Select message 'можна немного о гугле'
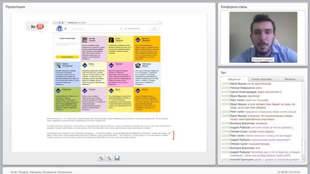The height and width of the screenshot is (174, 310). tap(268, 136)
